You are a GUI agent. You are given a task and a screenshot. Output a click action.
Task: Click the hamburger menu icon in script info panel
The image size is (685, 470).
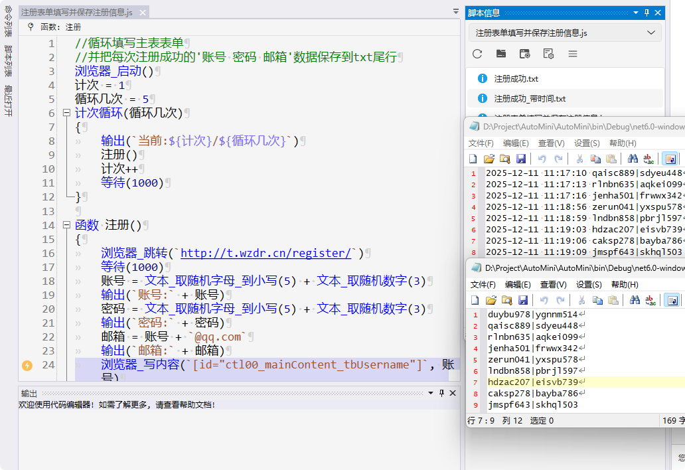point(572,54)
